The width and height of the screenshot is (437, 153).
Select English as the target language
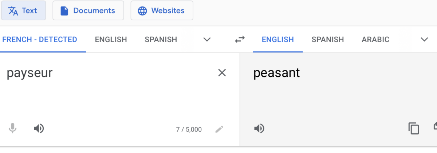pos(277,40)
